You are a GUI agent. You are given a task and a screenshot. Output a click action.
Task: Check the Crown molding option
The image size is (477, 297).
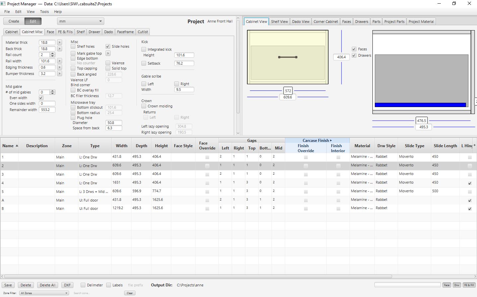[144, 106]
